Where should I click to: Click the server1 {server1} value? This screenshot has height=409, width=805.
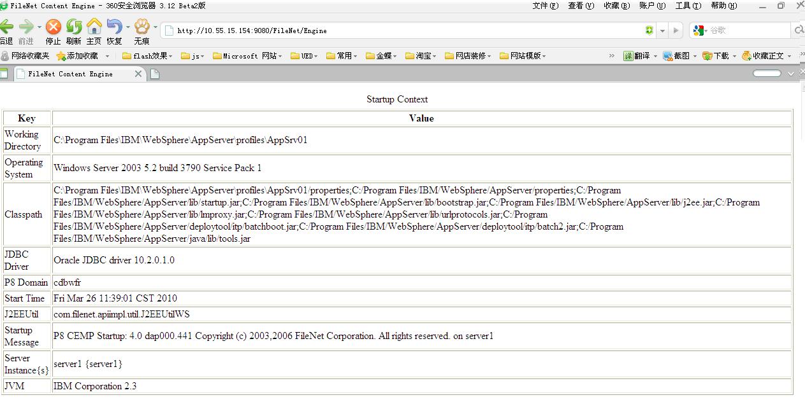[x=88, y=364]
